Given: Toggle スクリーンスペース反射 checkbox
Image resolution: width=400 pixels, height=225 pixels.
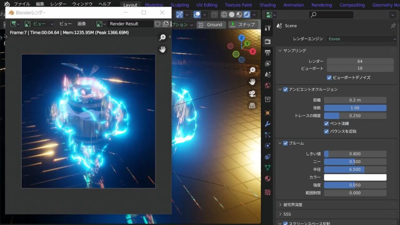Looking at the screenshot, I should pyautogui.click(x=286, y=223).
